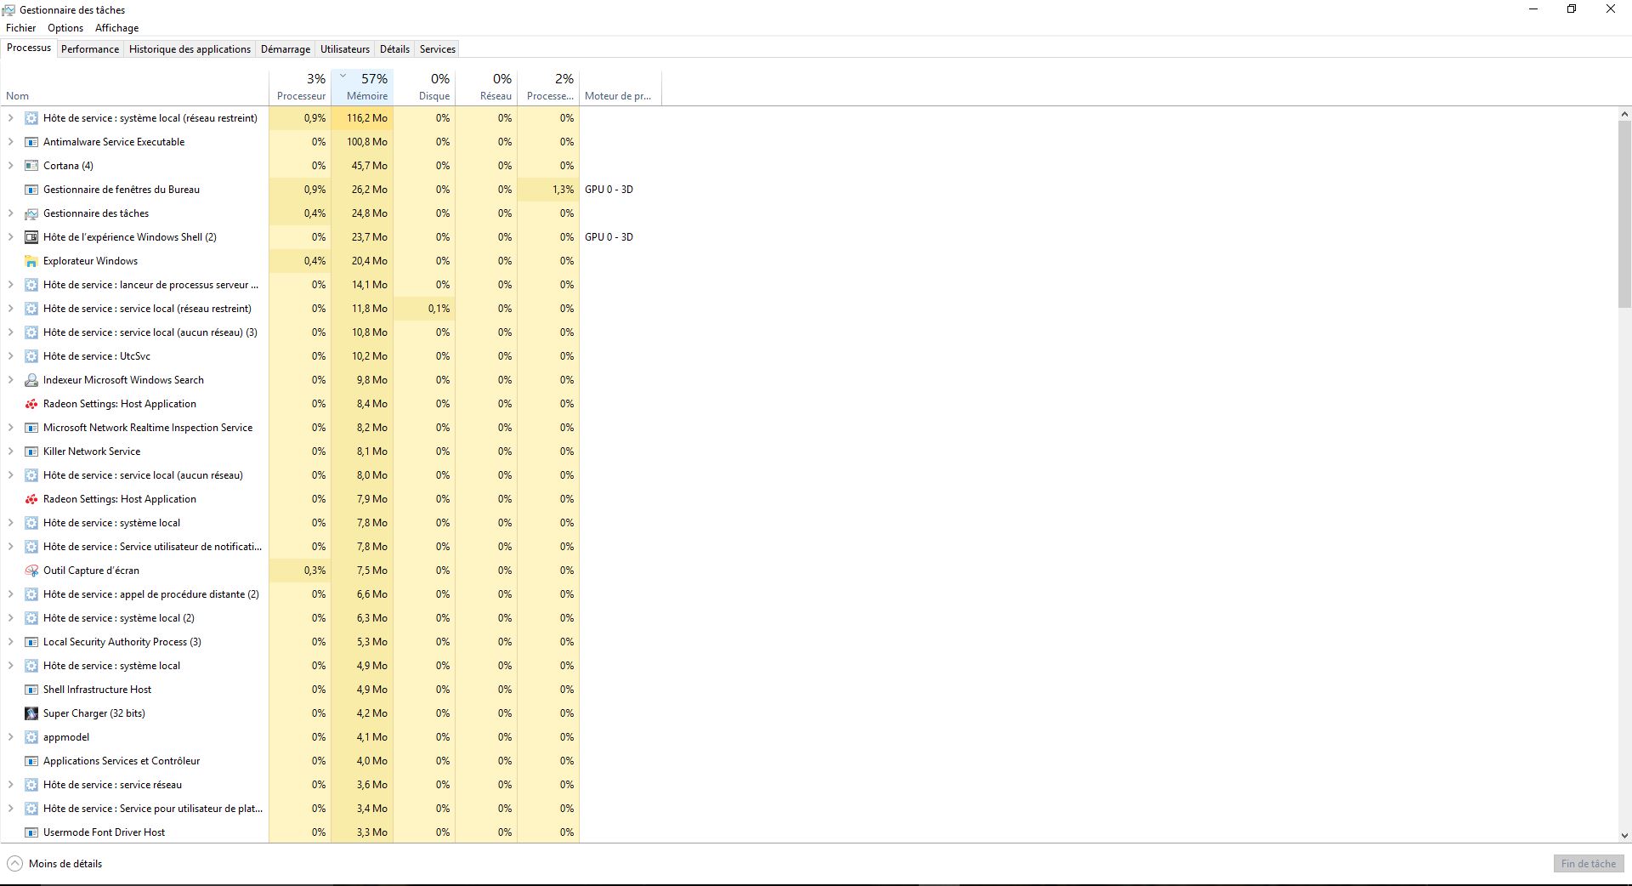Image resolution: width=1632 pixels, height=886 pixels.
Task: Click Gestionnaire de fenêtres du Bureau icon
Action: click(x=31, y=190)
